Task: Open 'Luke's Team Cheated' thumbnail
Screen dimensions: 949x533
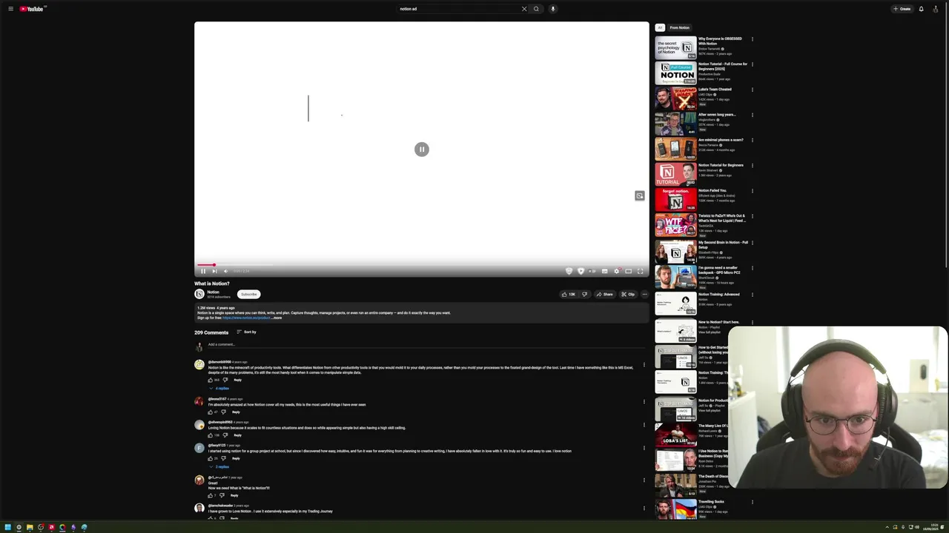Action: point(675,98)
